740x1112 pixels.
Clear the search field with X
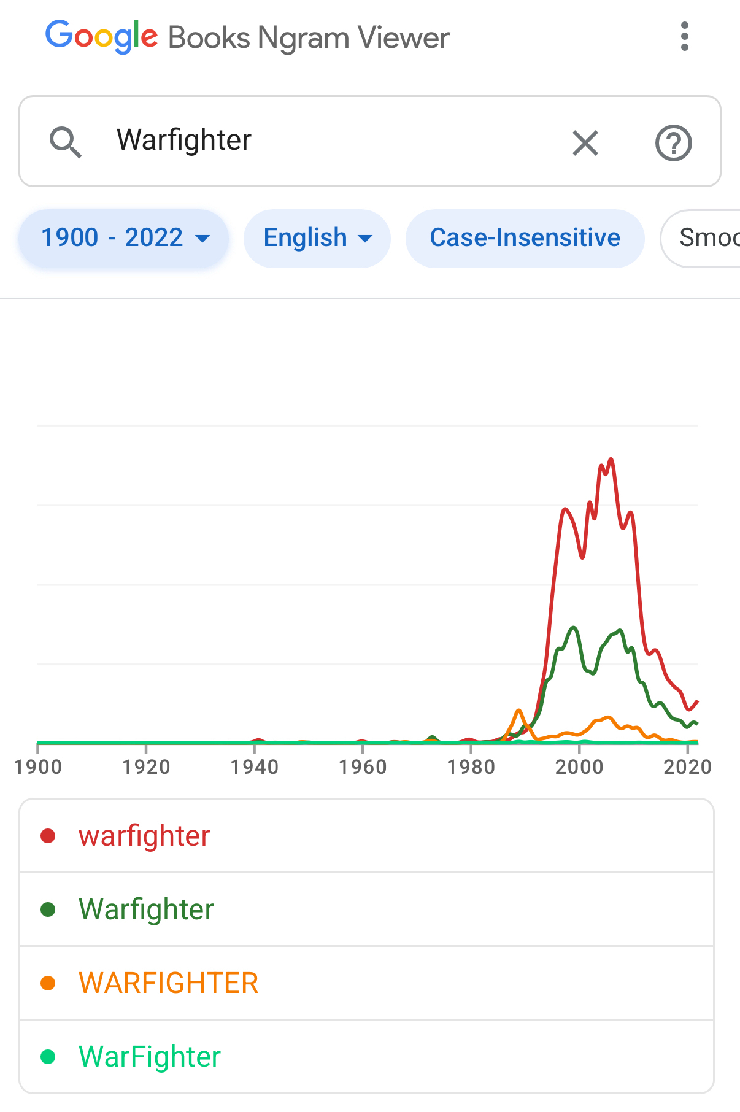point(585,144)
